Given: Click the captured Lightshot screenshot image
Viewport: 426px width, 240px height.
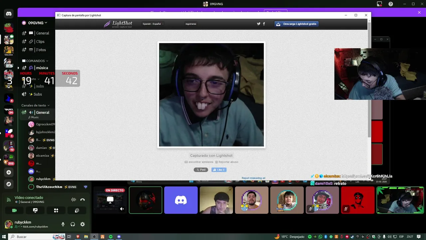Looking at the screenshot, I should click(211, 95).
